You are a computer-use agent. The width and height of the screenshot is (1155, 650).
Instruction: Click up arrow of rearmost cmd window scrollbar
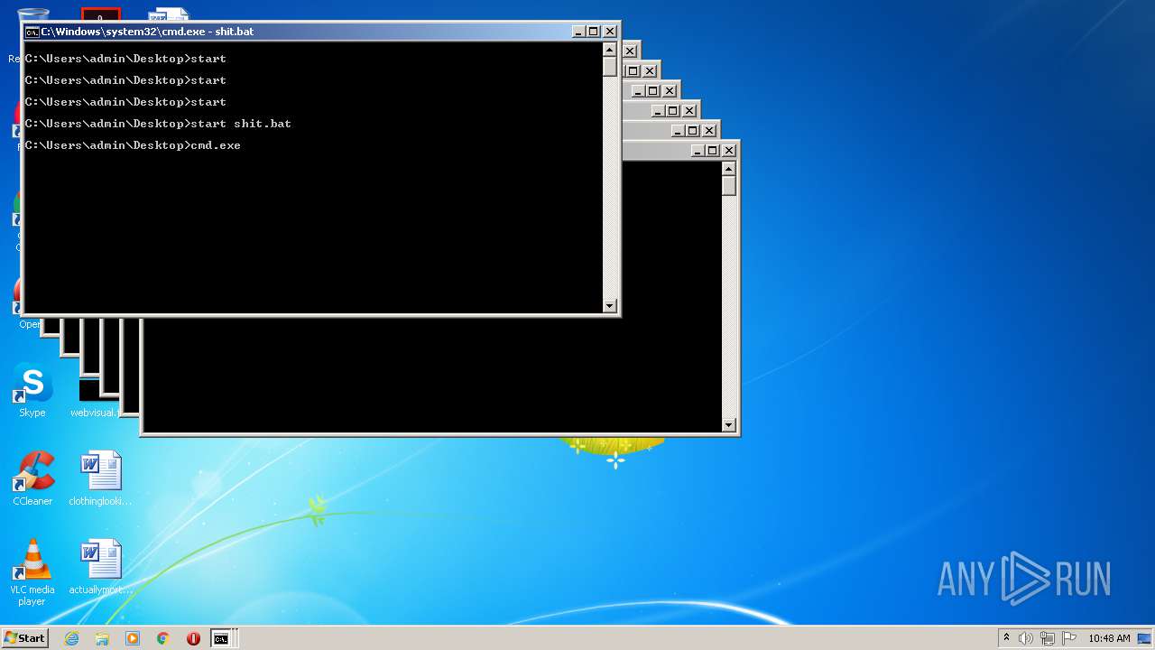[x=729, y=169]
